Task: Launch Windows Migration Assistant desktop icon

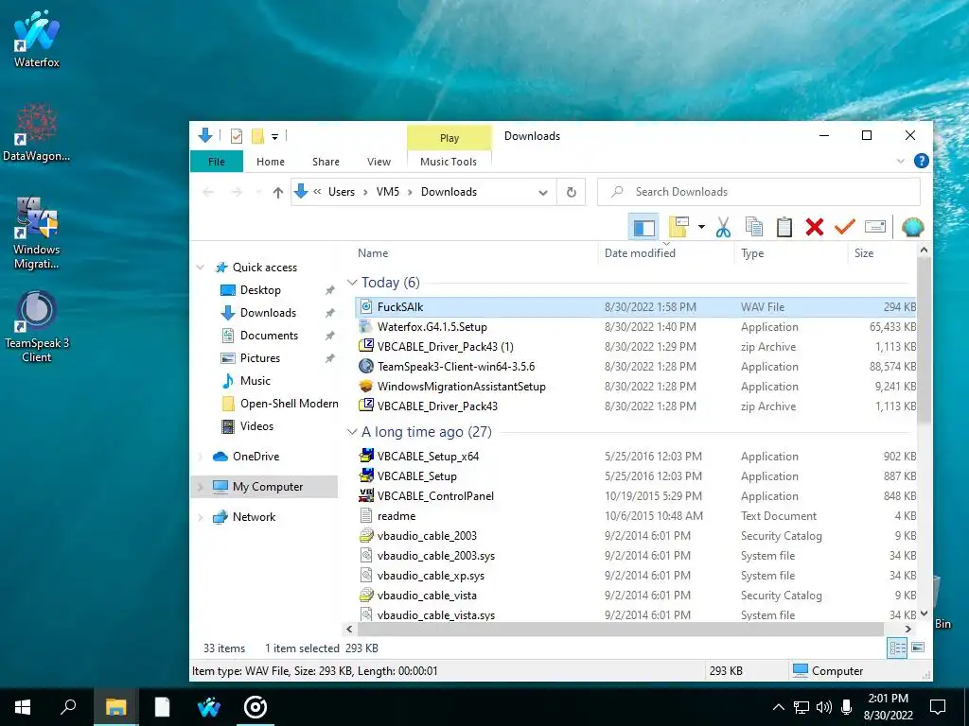Action: click(x=37, y=233)
